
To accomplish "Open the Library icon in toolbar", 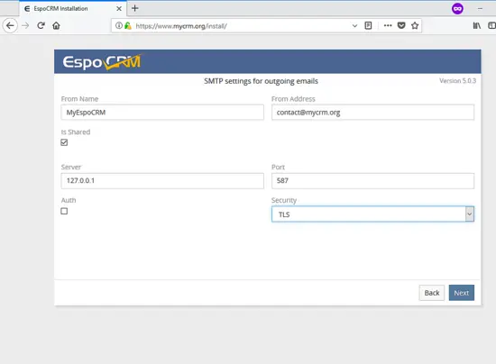I will tap(477, 25).
